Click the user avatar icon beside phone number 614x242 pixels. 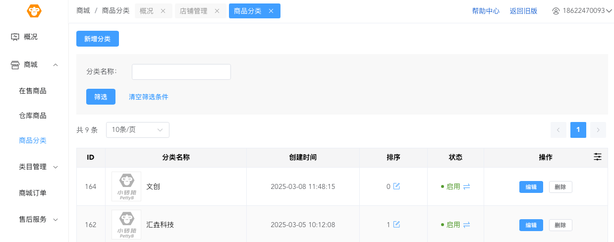coord(556,11)
